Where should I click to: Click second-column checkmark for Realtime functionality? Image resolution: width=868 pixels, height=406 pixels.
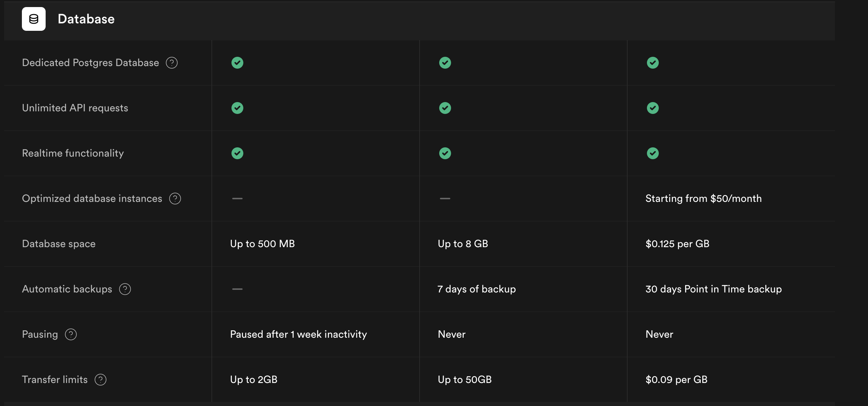(445, 153)
